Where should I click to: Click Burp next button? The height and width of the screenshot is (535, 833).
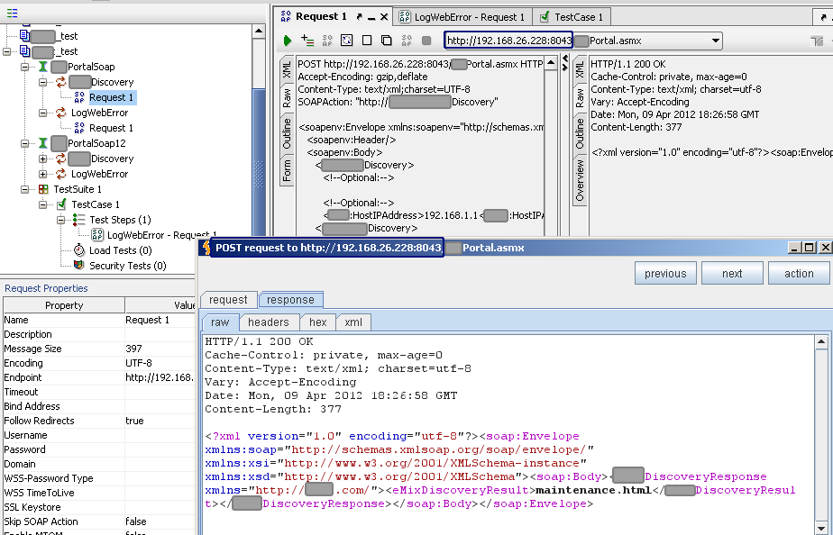tap(732, 273)
